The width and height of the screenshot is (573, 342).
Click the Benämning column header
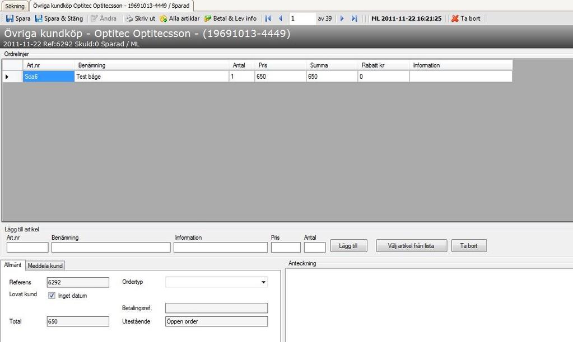[x=152, y=65]
